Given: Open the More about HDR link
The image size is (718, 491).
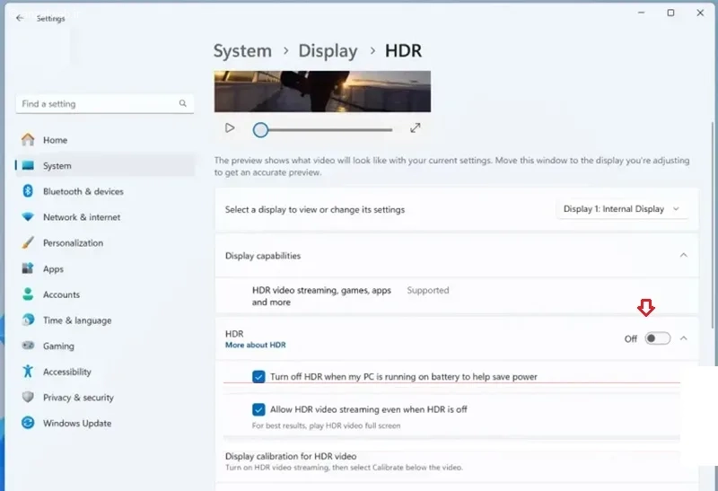Looking at the screenshot, I should click(255, 345).
